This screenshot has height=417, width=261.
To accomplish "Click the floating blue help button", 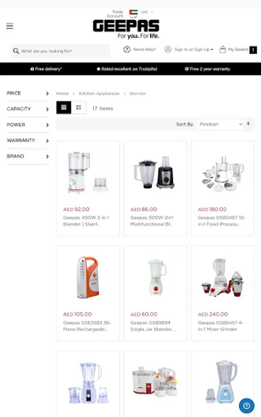I will click(247, 405).
